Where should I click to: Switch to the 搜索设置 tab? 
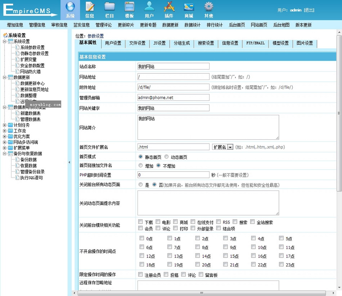click(206, 43)
